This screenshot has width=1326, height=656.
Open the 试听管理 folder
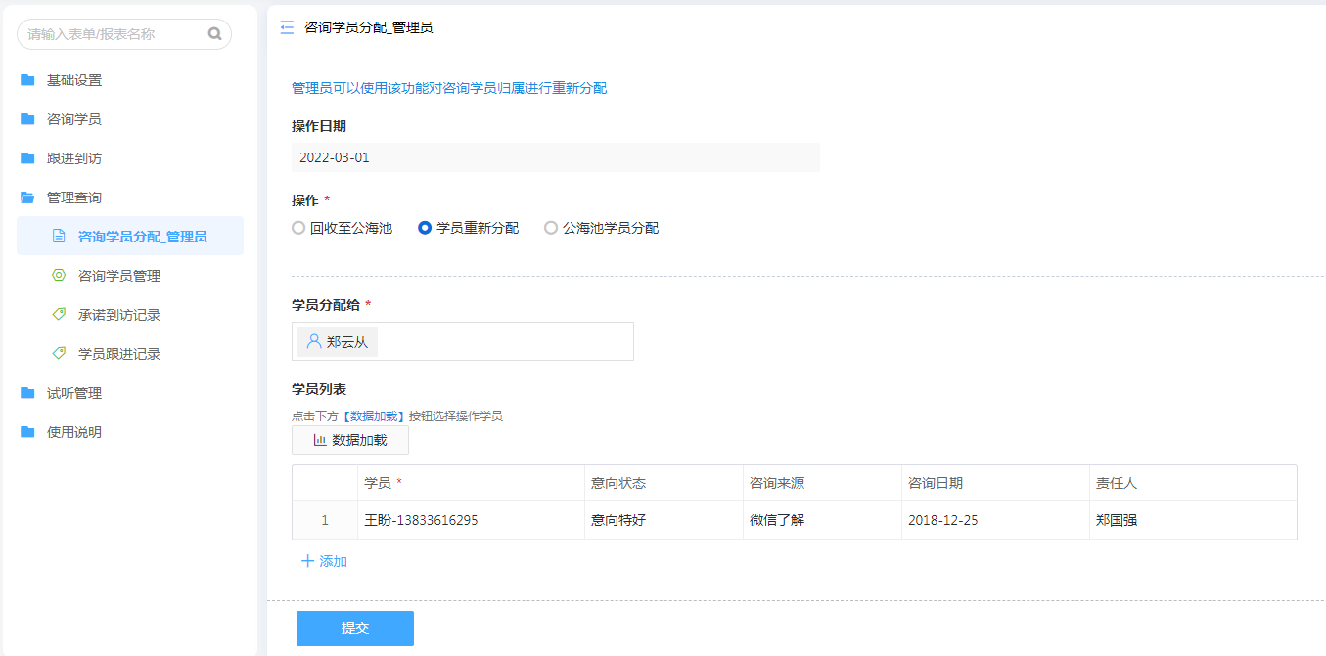(74, 393)
